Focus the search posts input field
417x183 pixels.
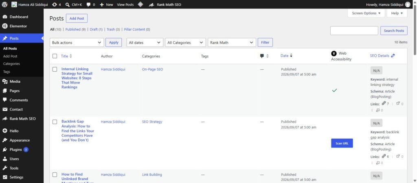[354, 31]
